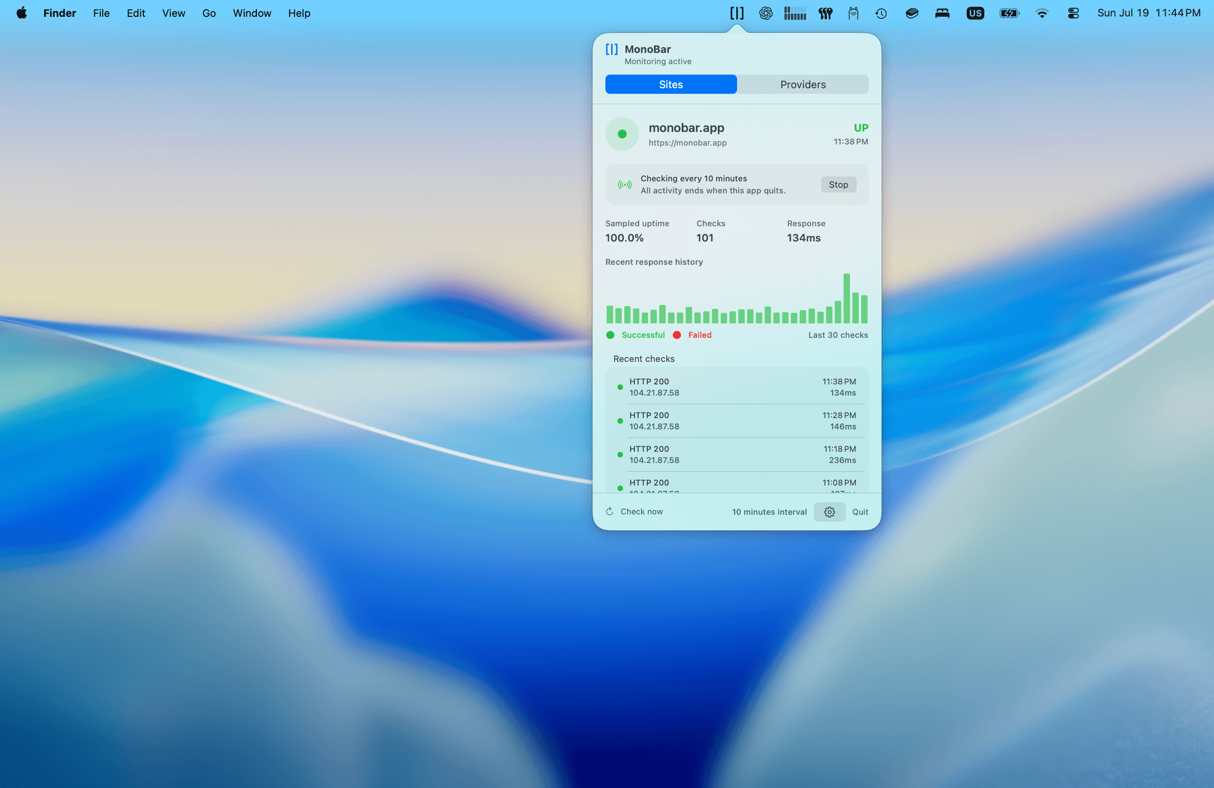The height and width of the screenshot is (788, 1214).
Task: Click the bed icon in menu bar
Action: [942, 13]
